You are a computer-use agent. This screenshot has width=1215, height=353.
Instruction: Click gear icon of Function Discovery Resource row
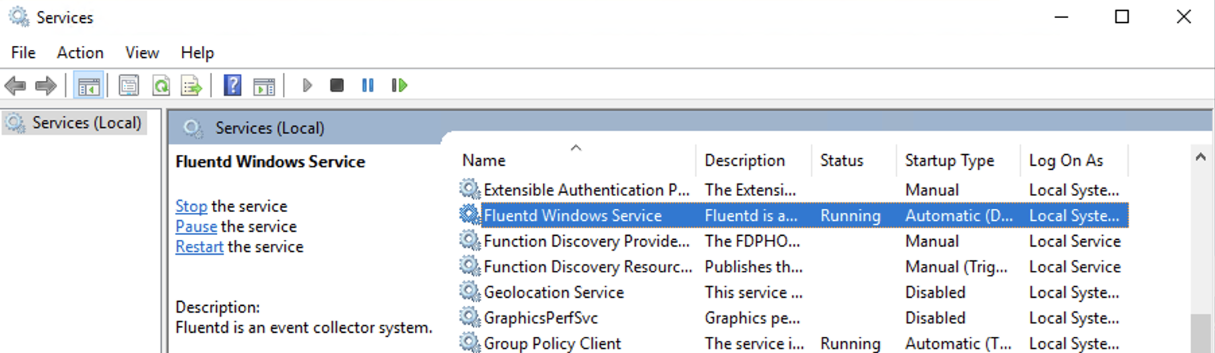(x=469, y=266)
